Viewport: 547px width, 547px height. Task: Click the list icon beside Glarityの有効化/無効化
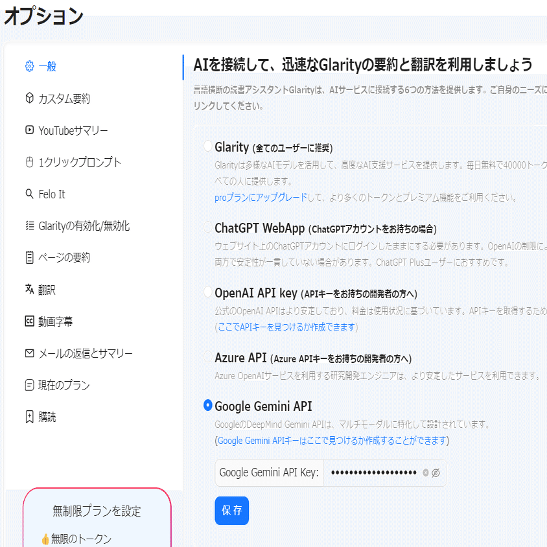point(30,226)
